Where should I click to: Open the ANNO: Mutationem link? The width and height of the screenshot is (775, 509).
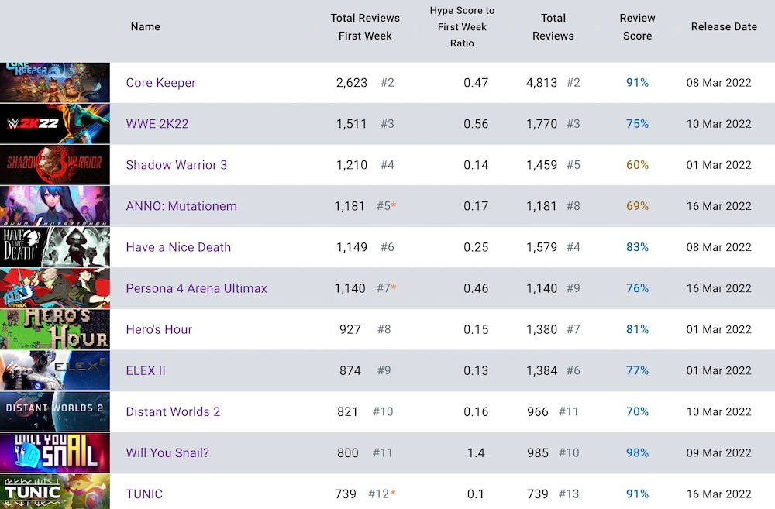tap(181, 206)
